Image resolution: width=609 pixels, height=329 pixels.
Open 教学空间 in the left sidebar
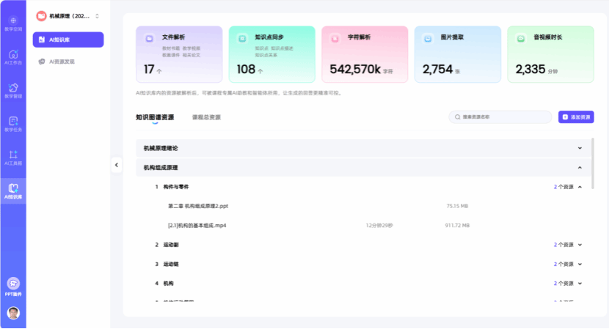click(13, 23)
